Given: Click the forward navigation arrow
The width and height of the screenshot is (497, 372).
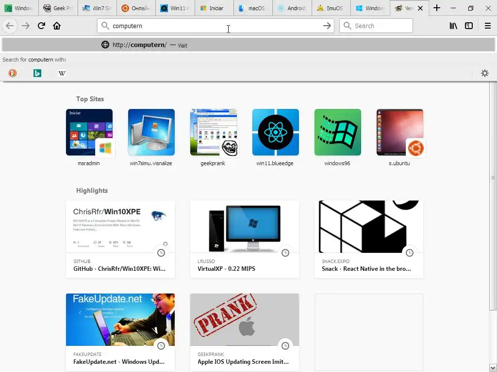Looking at the screenshot, I should click(26, 26).
